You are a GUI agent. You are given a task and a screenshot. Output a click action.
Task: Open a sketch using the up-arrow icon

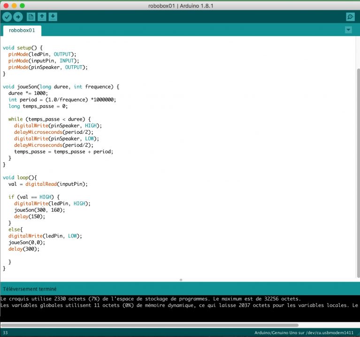click(x=42, y=17)
